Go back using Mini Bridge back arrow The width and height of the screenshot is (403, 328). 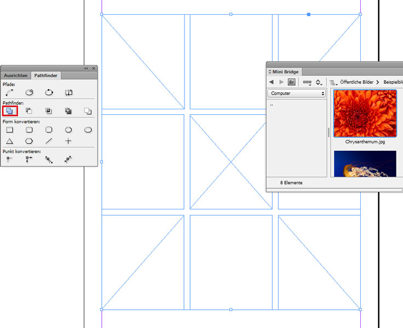[271, 82]
